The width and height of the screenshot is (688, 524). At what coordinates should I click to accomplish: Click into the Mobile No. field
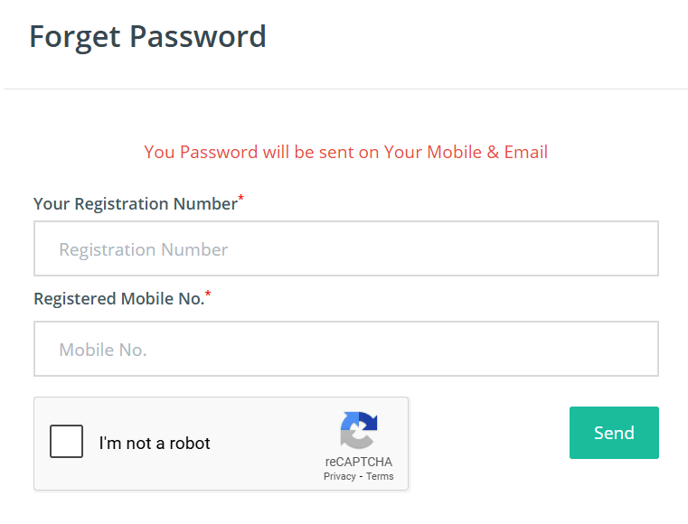click(345, 349)
